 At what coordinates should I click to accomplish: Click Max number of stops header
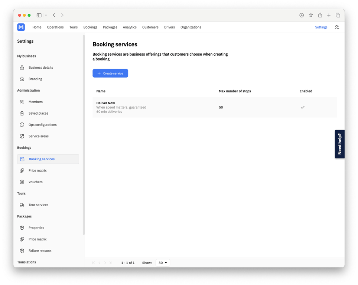[x=235, y=91]
